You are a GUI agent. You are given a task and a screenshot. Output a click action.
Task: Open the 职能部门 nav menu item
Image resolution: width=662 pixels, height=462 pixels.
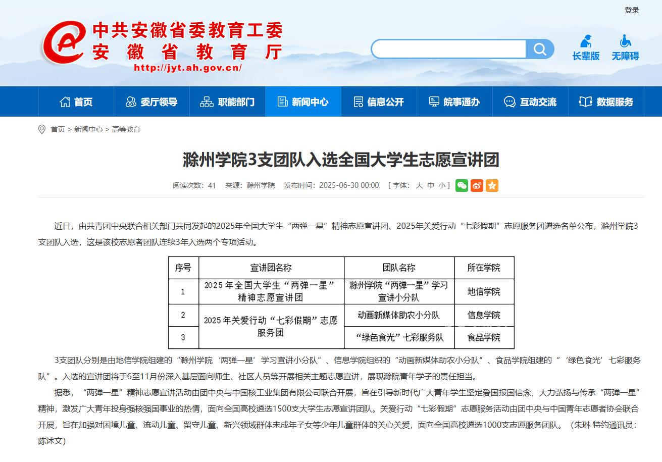227,101
